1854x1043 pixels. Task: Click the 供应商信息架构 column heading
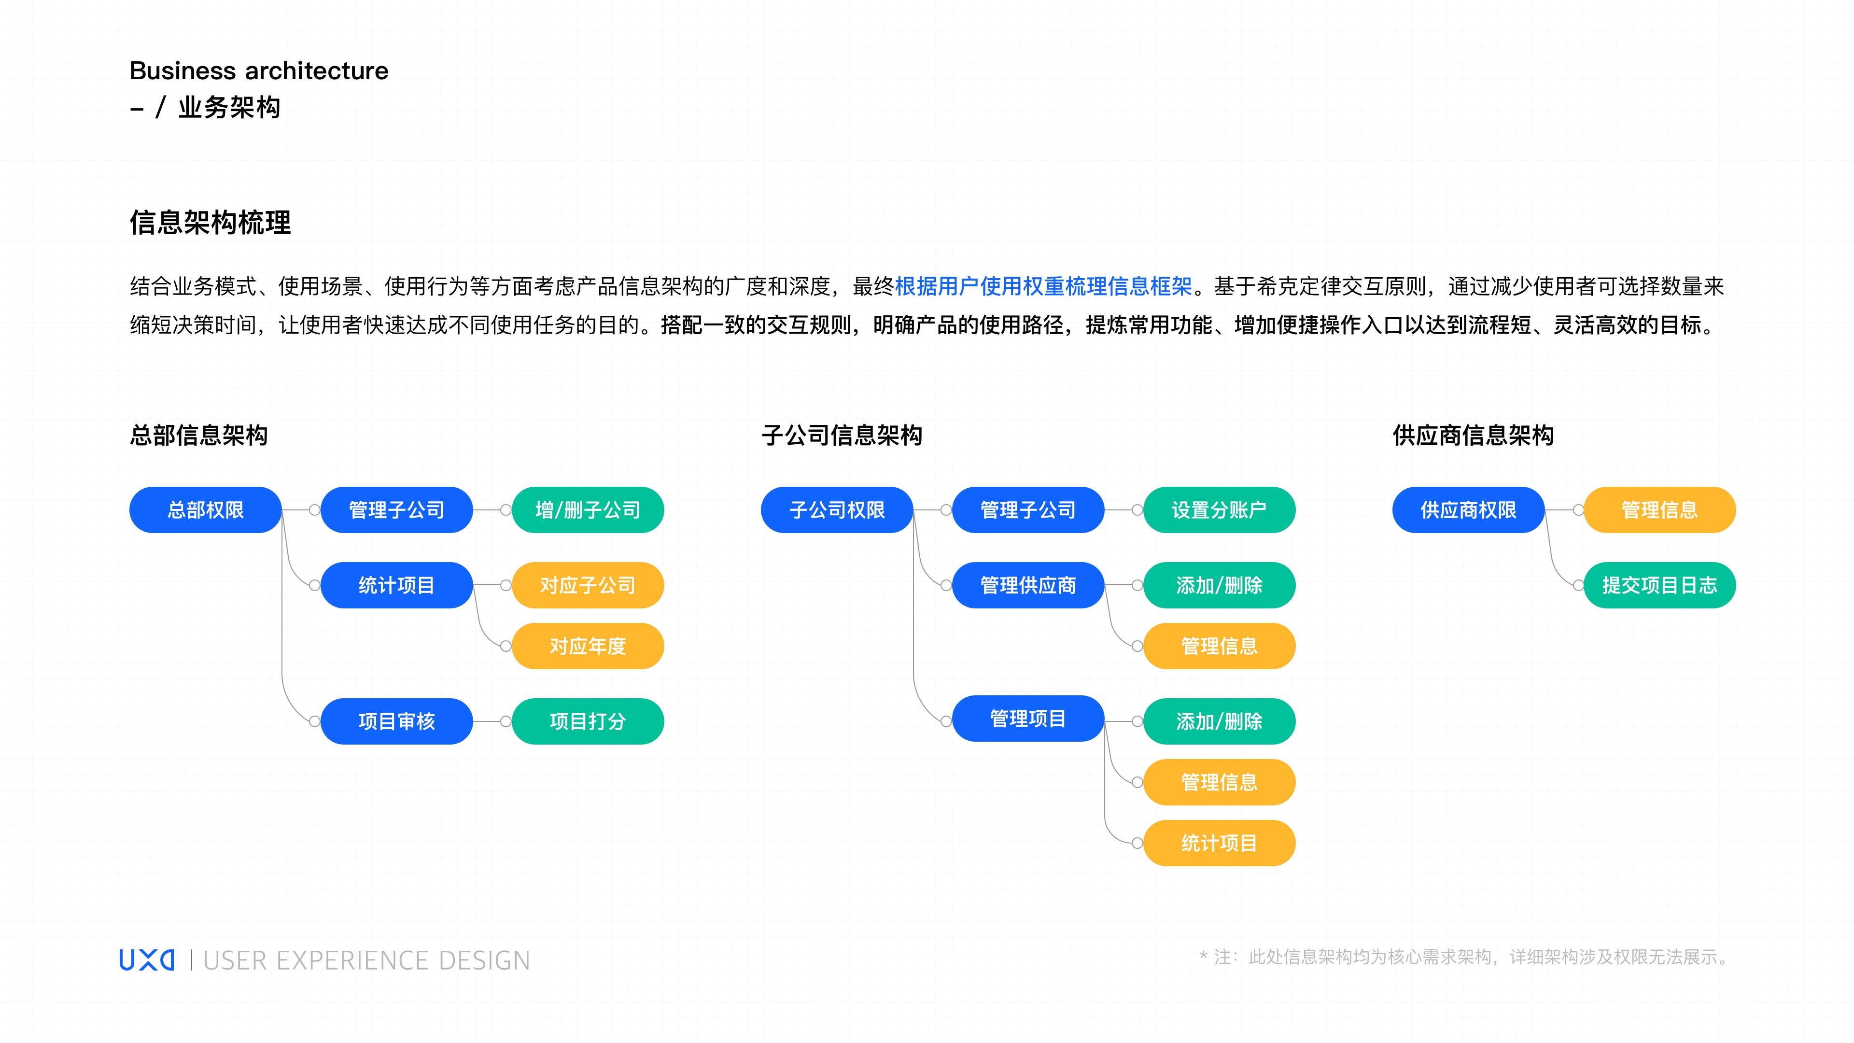coord(1473,435)
